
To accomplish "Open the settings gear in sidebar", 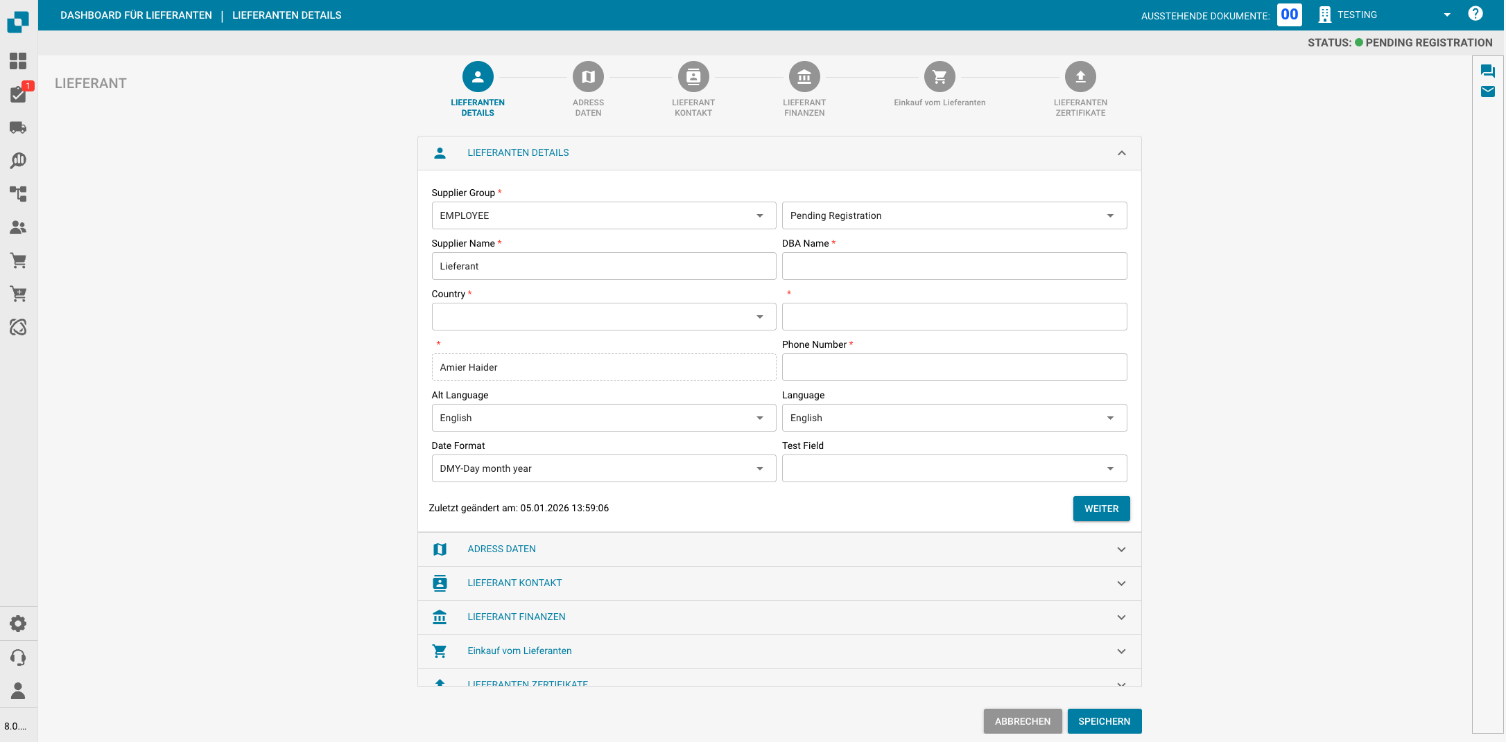I will pos(18,624).
